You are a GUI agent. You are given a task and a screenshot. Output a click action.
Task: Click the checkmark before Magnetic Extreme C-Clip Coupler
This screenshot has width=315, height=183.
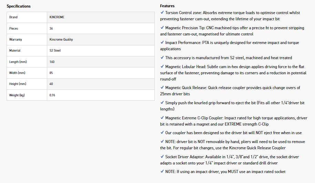[x=162, y=118]
